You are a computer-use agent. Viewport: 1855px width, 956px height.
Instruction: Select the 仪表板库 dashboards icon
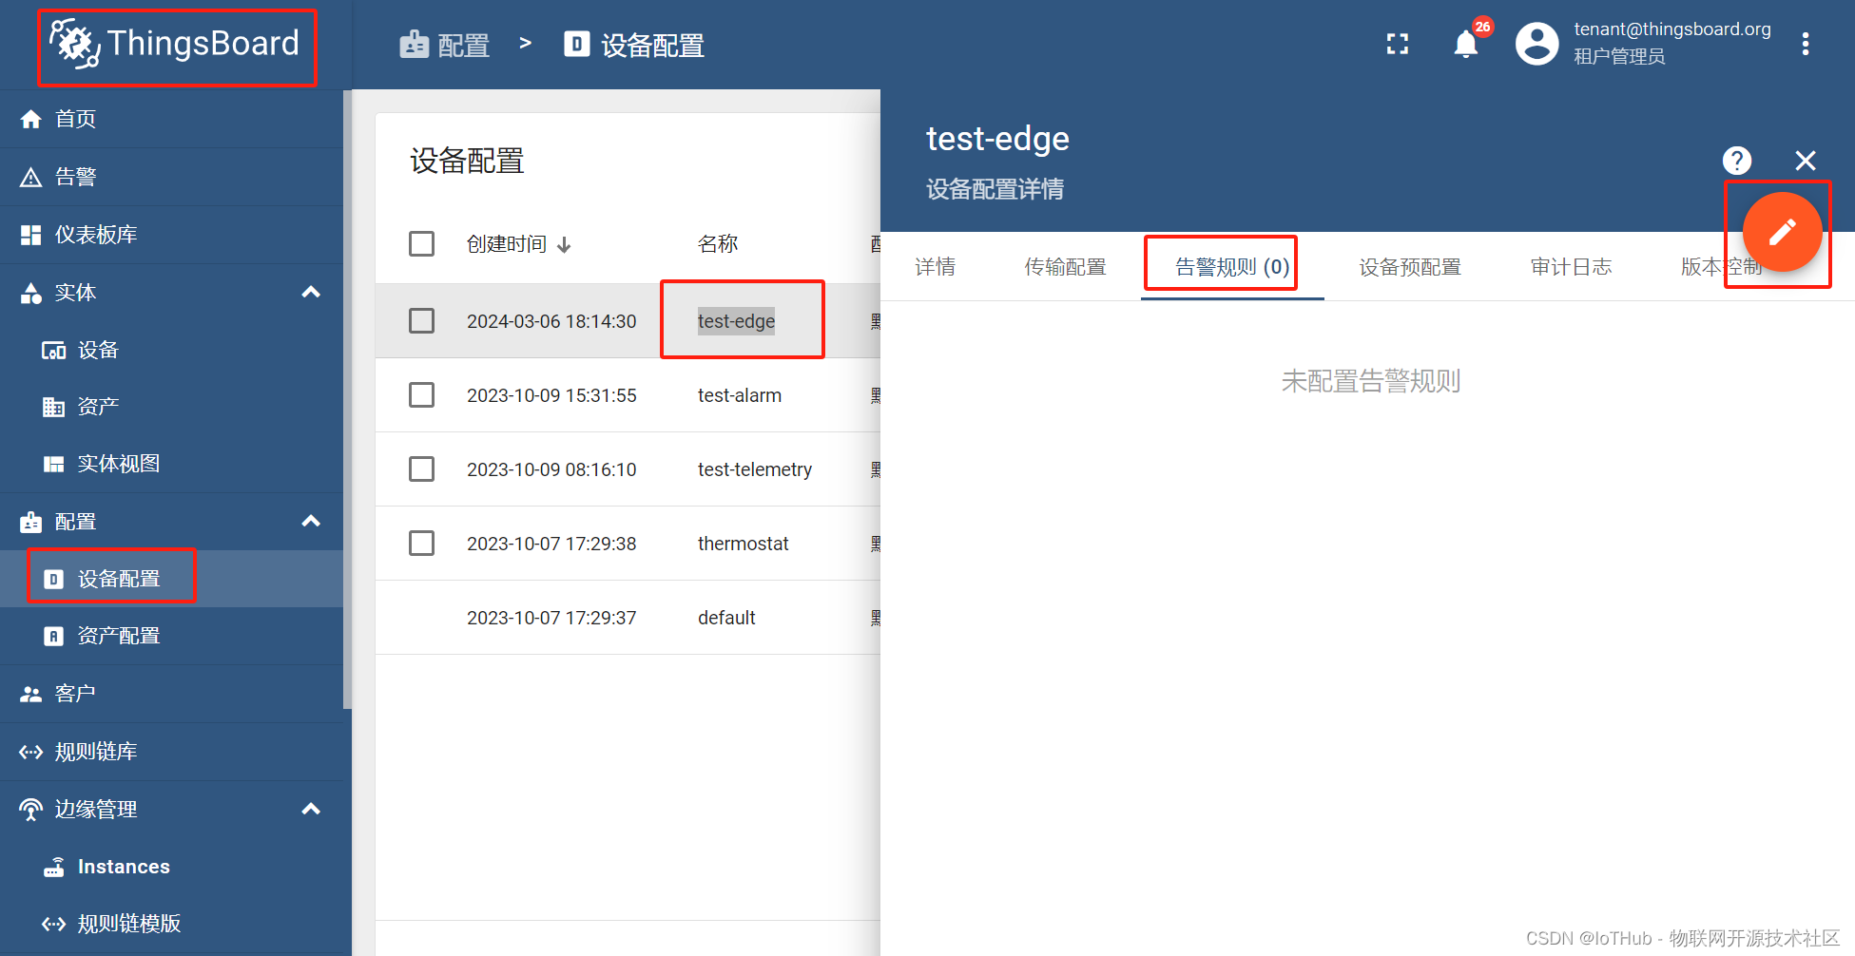click(30, 234)
